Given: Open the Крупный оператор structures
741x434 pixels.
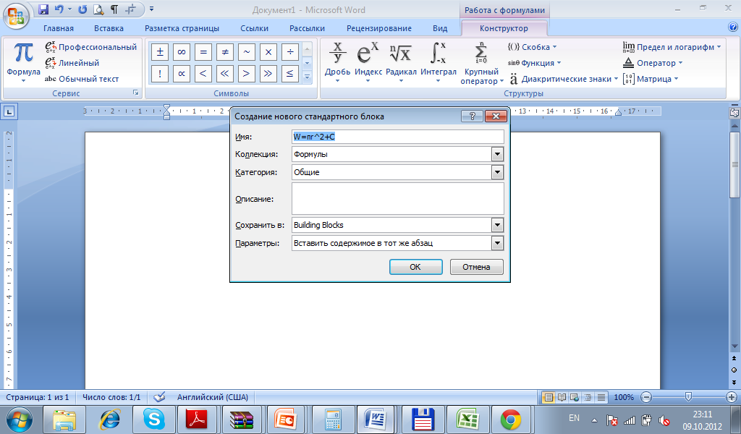Looking at the screenshot, I should click(481, 63).
